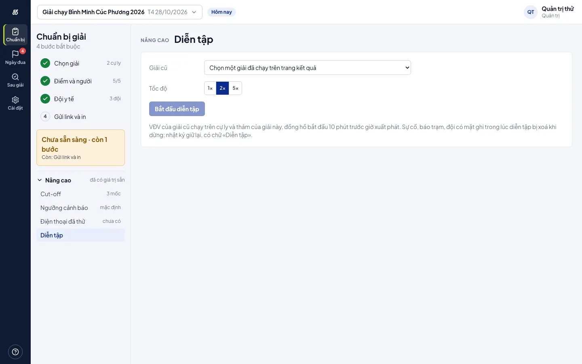Click the 'đã có giá trị sẵn' note
582x364 pixels.
pyautogui.click(x=107, y=180)
